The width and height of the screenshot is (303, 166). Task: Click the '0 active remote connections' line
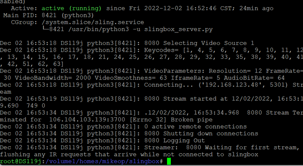[x=195, y=126]
